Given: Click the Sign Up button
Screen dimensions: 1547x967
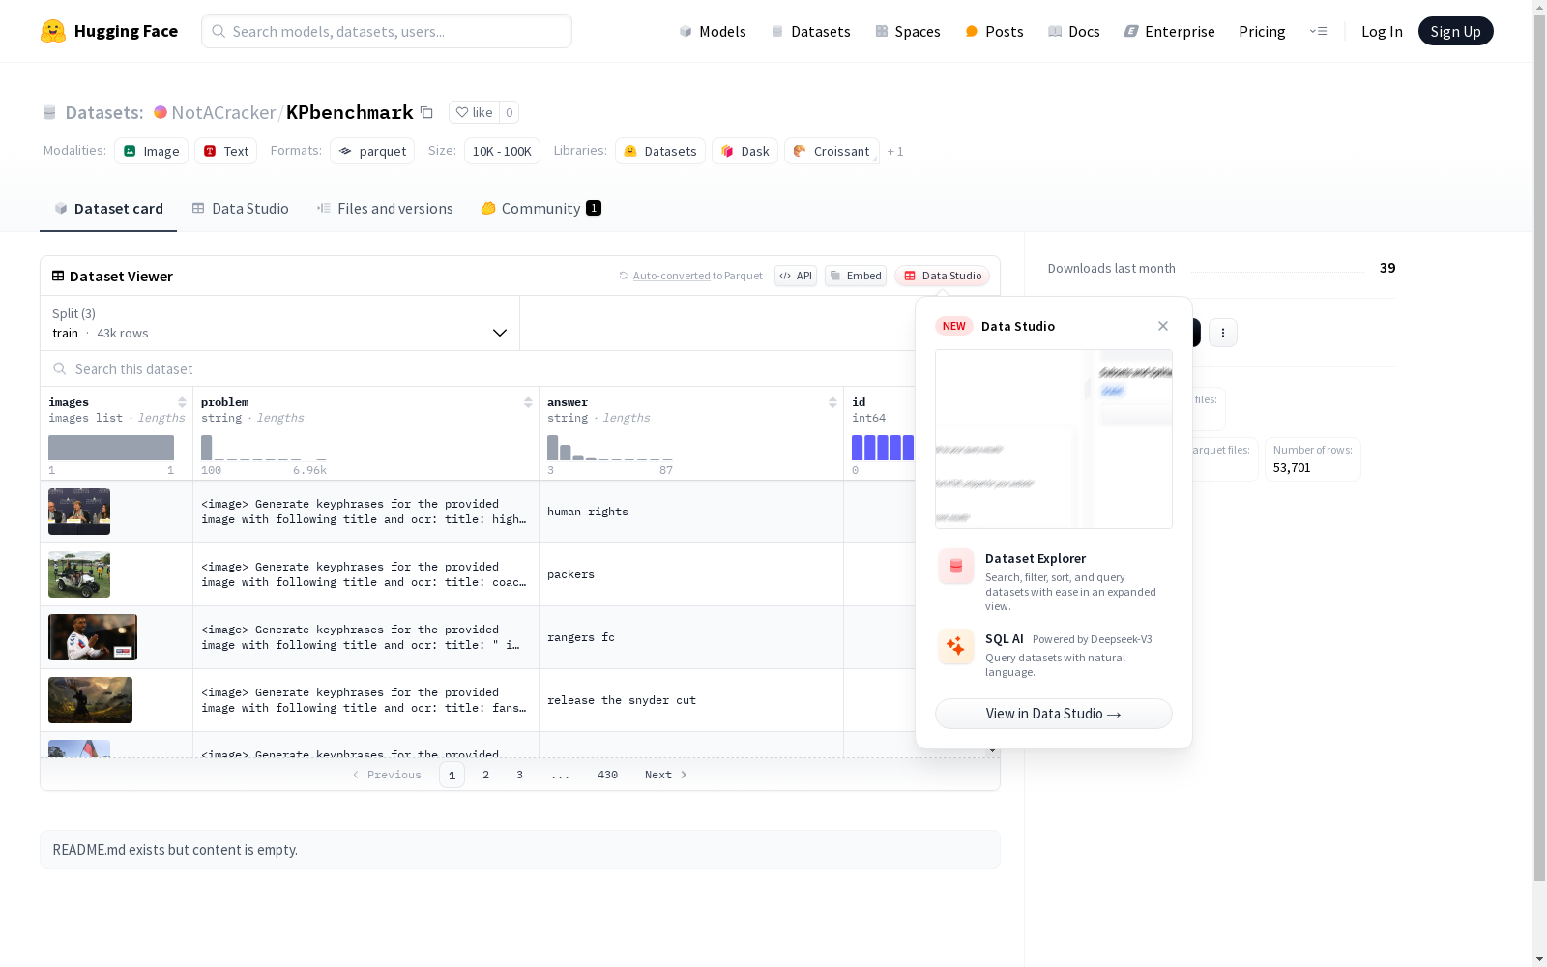Looking at the screenshot, I should (x=1455, y=31).
